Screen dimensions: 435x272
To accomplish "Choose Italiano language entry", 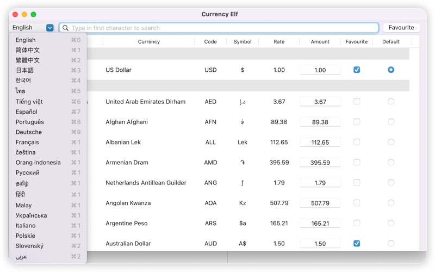I will coord(26,225).
